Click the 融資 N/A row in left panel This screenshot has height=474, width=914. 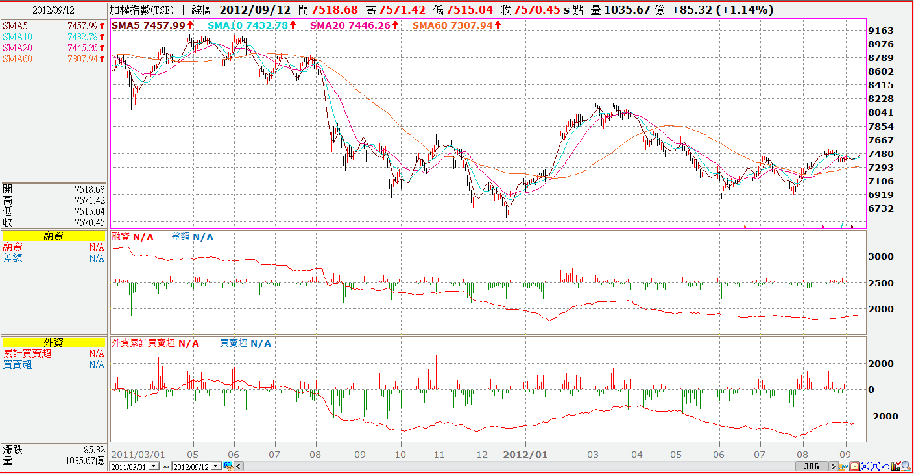tap(54, 247)
